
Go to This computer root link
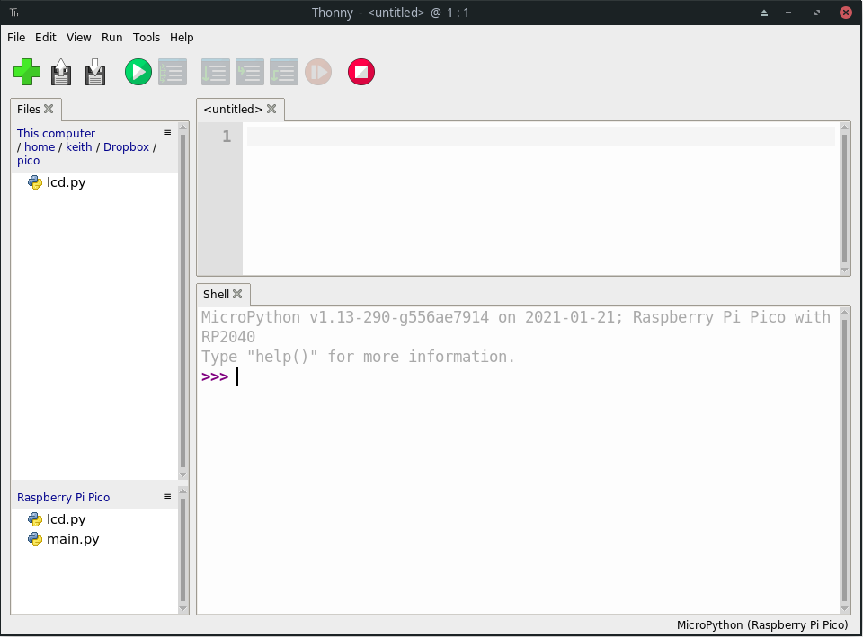click(x=56, y=133)
